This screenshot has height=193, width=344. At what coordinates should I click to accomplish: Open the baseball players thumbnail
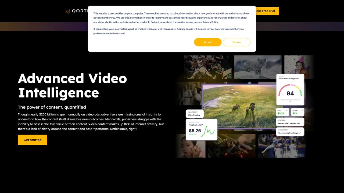click(282, 146)
